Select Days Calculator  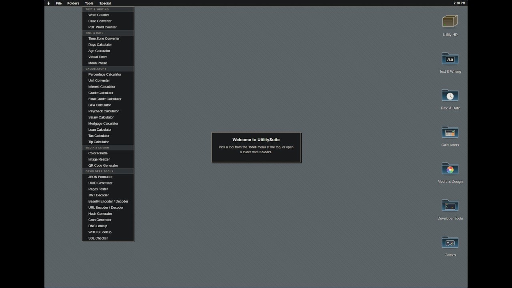108,45
